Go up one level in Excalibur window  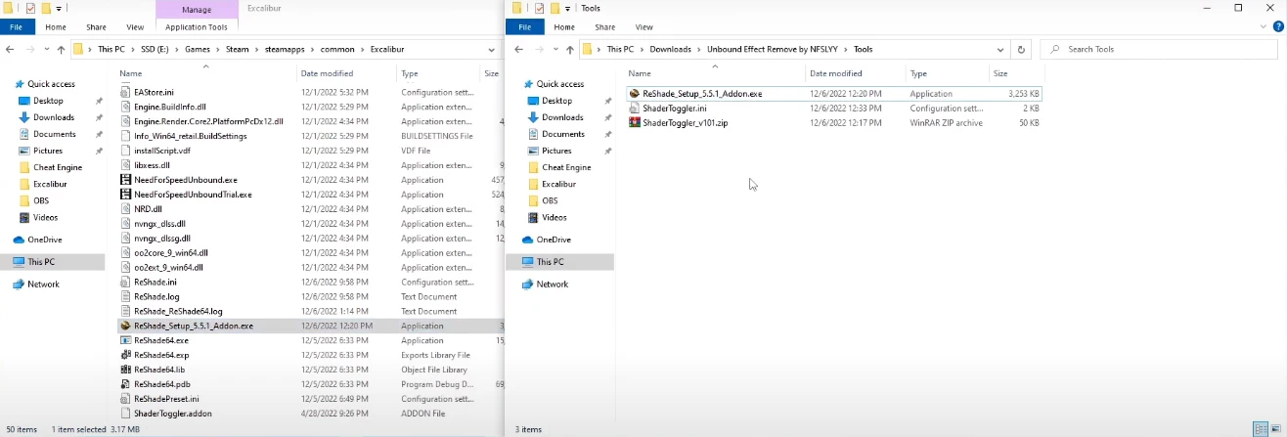[62, 49]
